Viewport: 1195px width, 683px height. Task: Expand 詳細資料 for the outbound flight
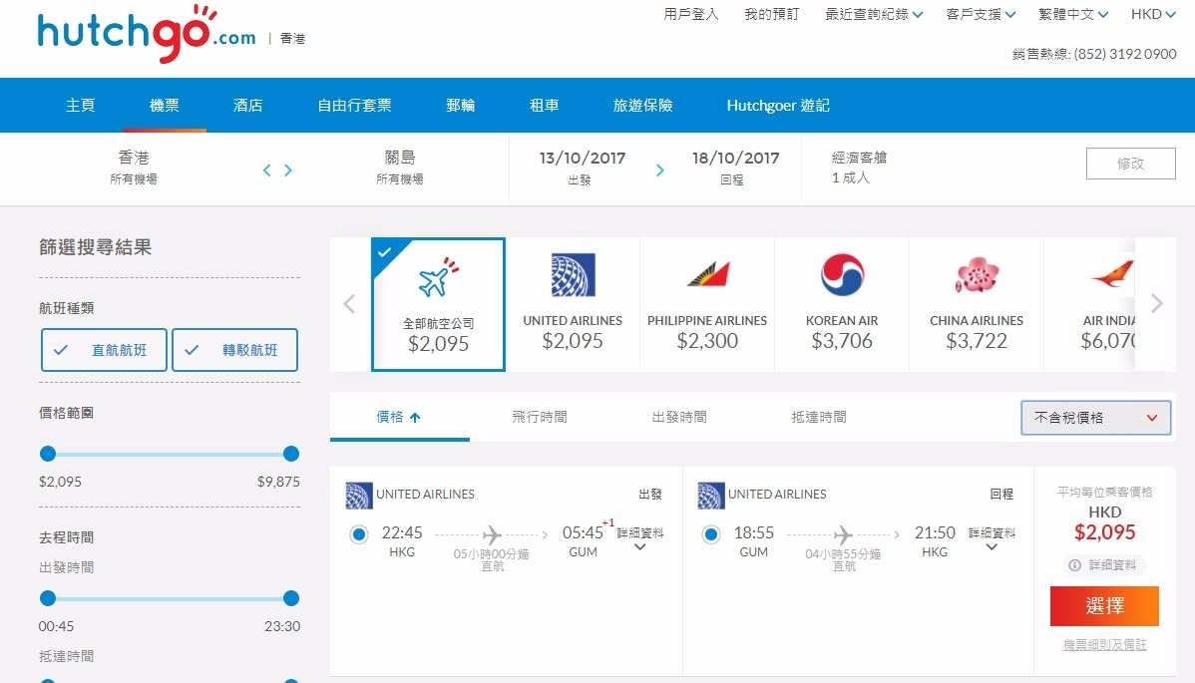pos(640,538)
